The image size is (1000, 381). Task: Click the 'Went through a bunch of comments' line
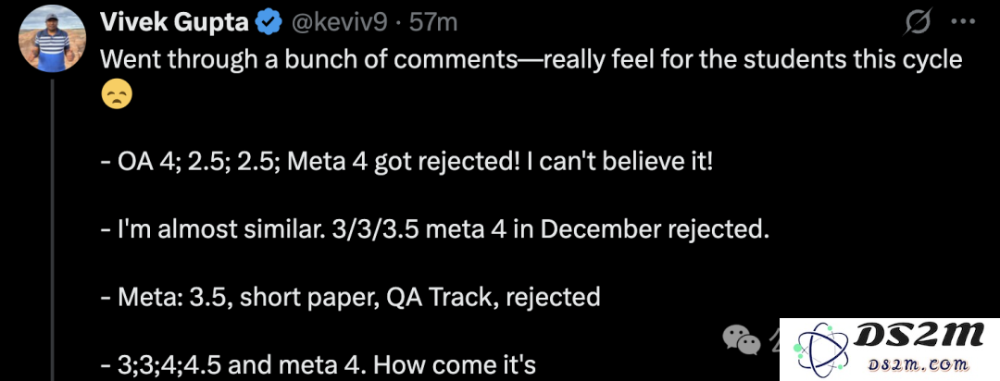(531, 59)
